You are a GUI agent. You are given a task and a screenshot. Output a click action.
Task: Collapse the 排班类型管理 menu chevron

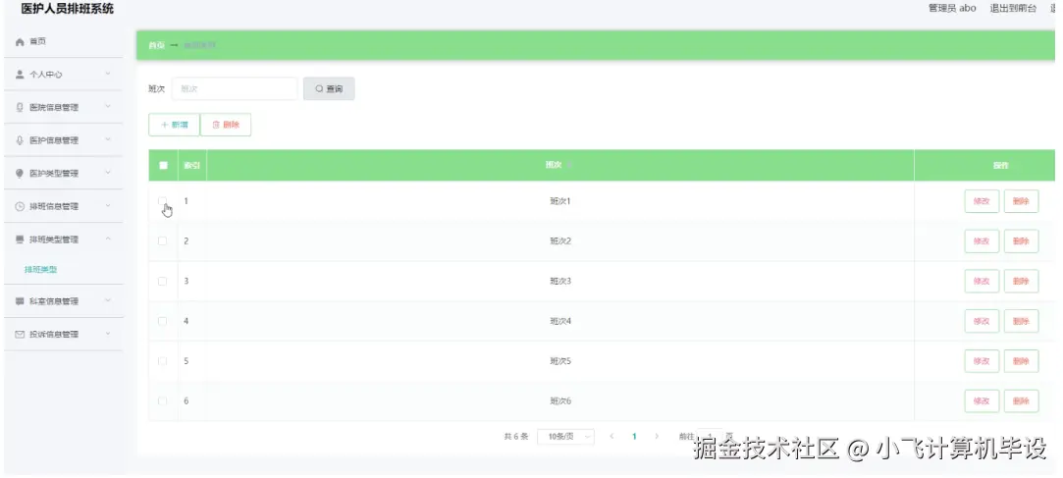[x=108, y=239]
